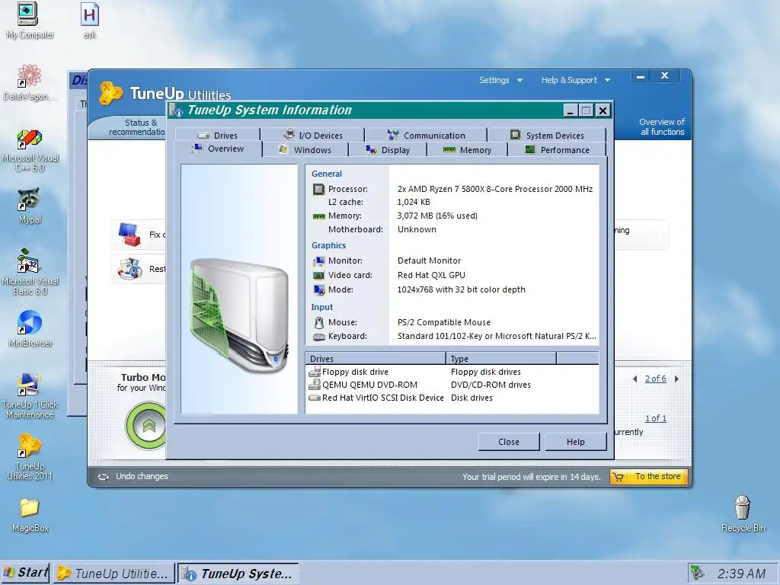This screenshot has width=780, height=585.
Task: Click Undo changes link
Action: click(x=142, y=477)
